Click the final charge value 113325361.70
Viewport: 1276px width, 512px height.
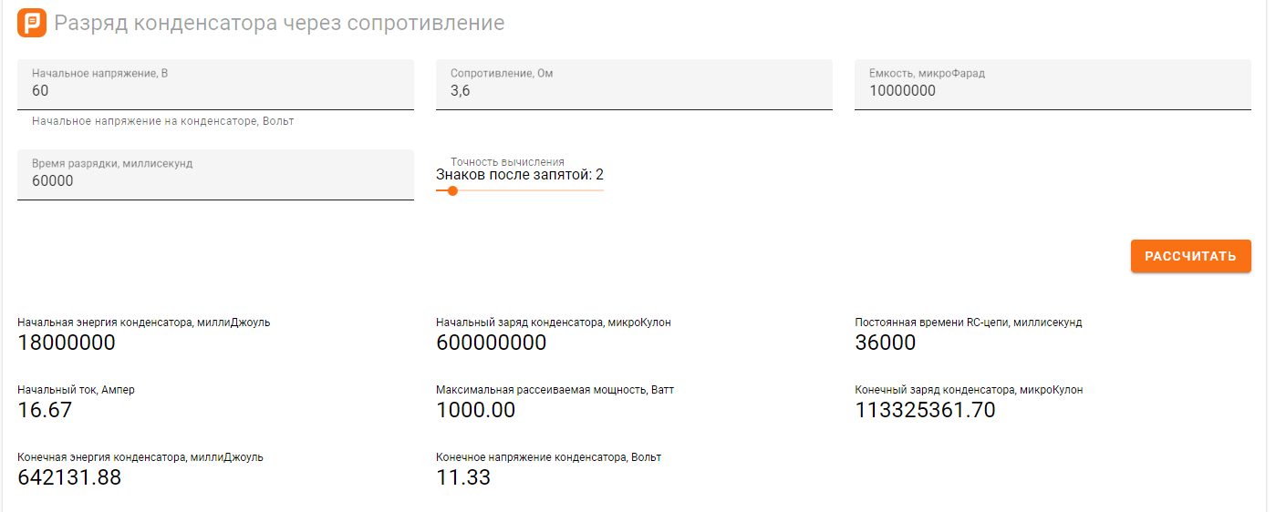(925, 410)
